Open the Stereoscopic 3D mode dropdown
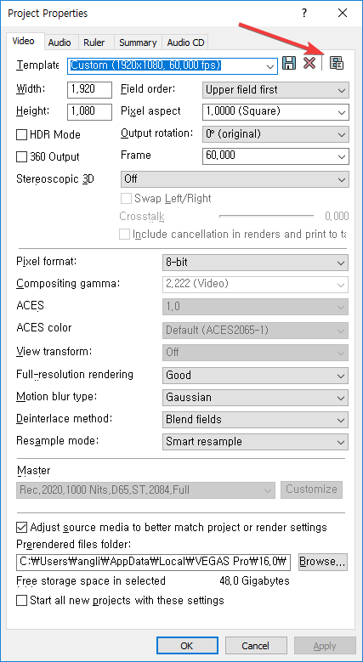363x662 pixels. click(235, 179)
